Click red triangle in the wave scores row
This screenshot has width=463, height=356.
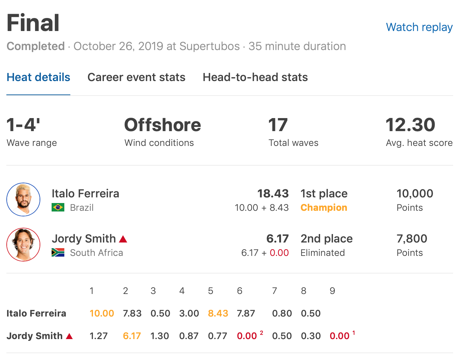(x=70, y=336)
